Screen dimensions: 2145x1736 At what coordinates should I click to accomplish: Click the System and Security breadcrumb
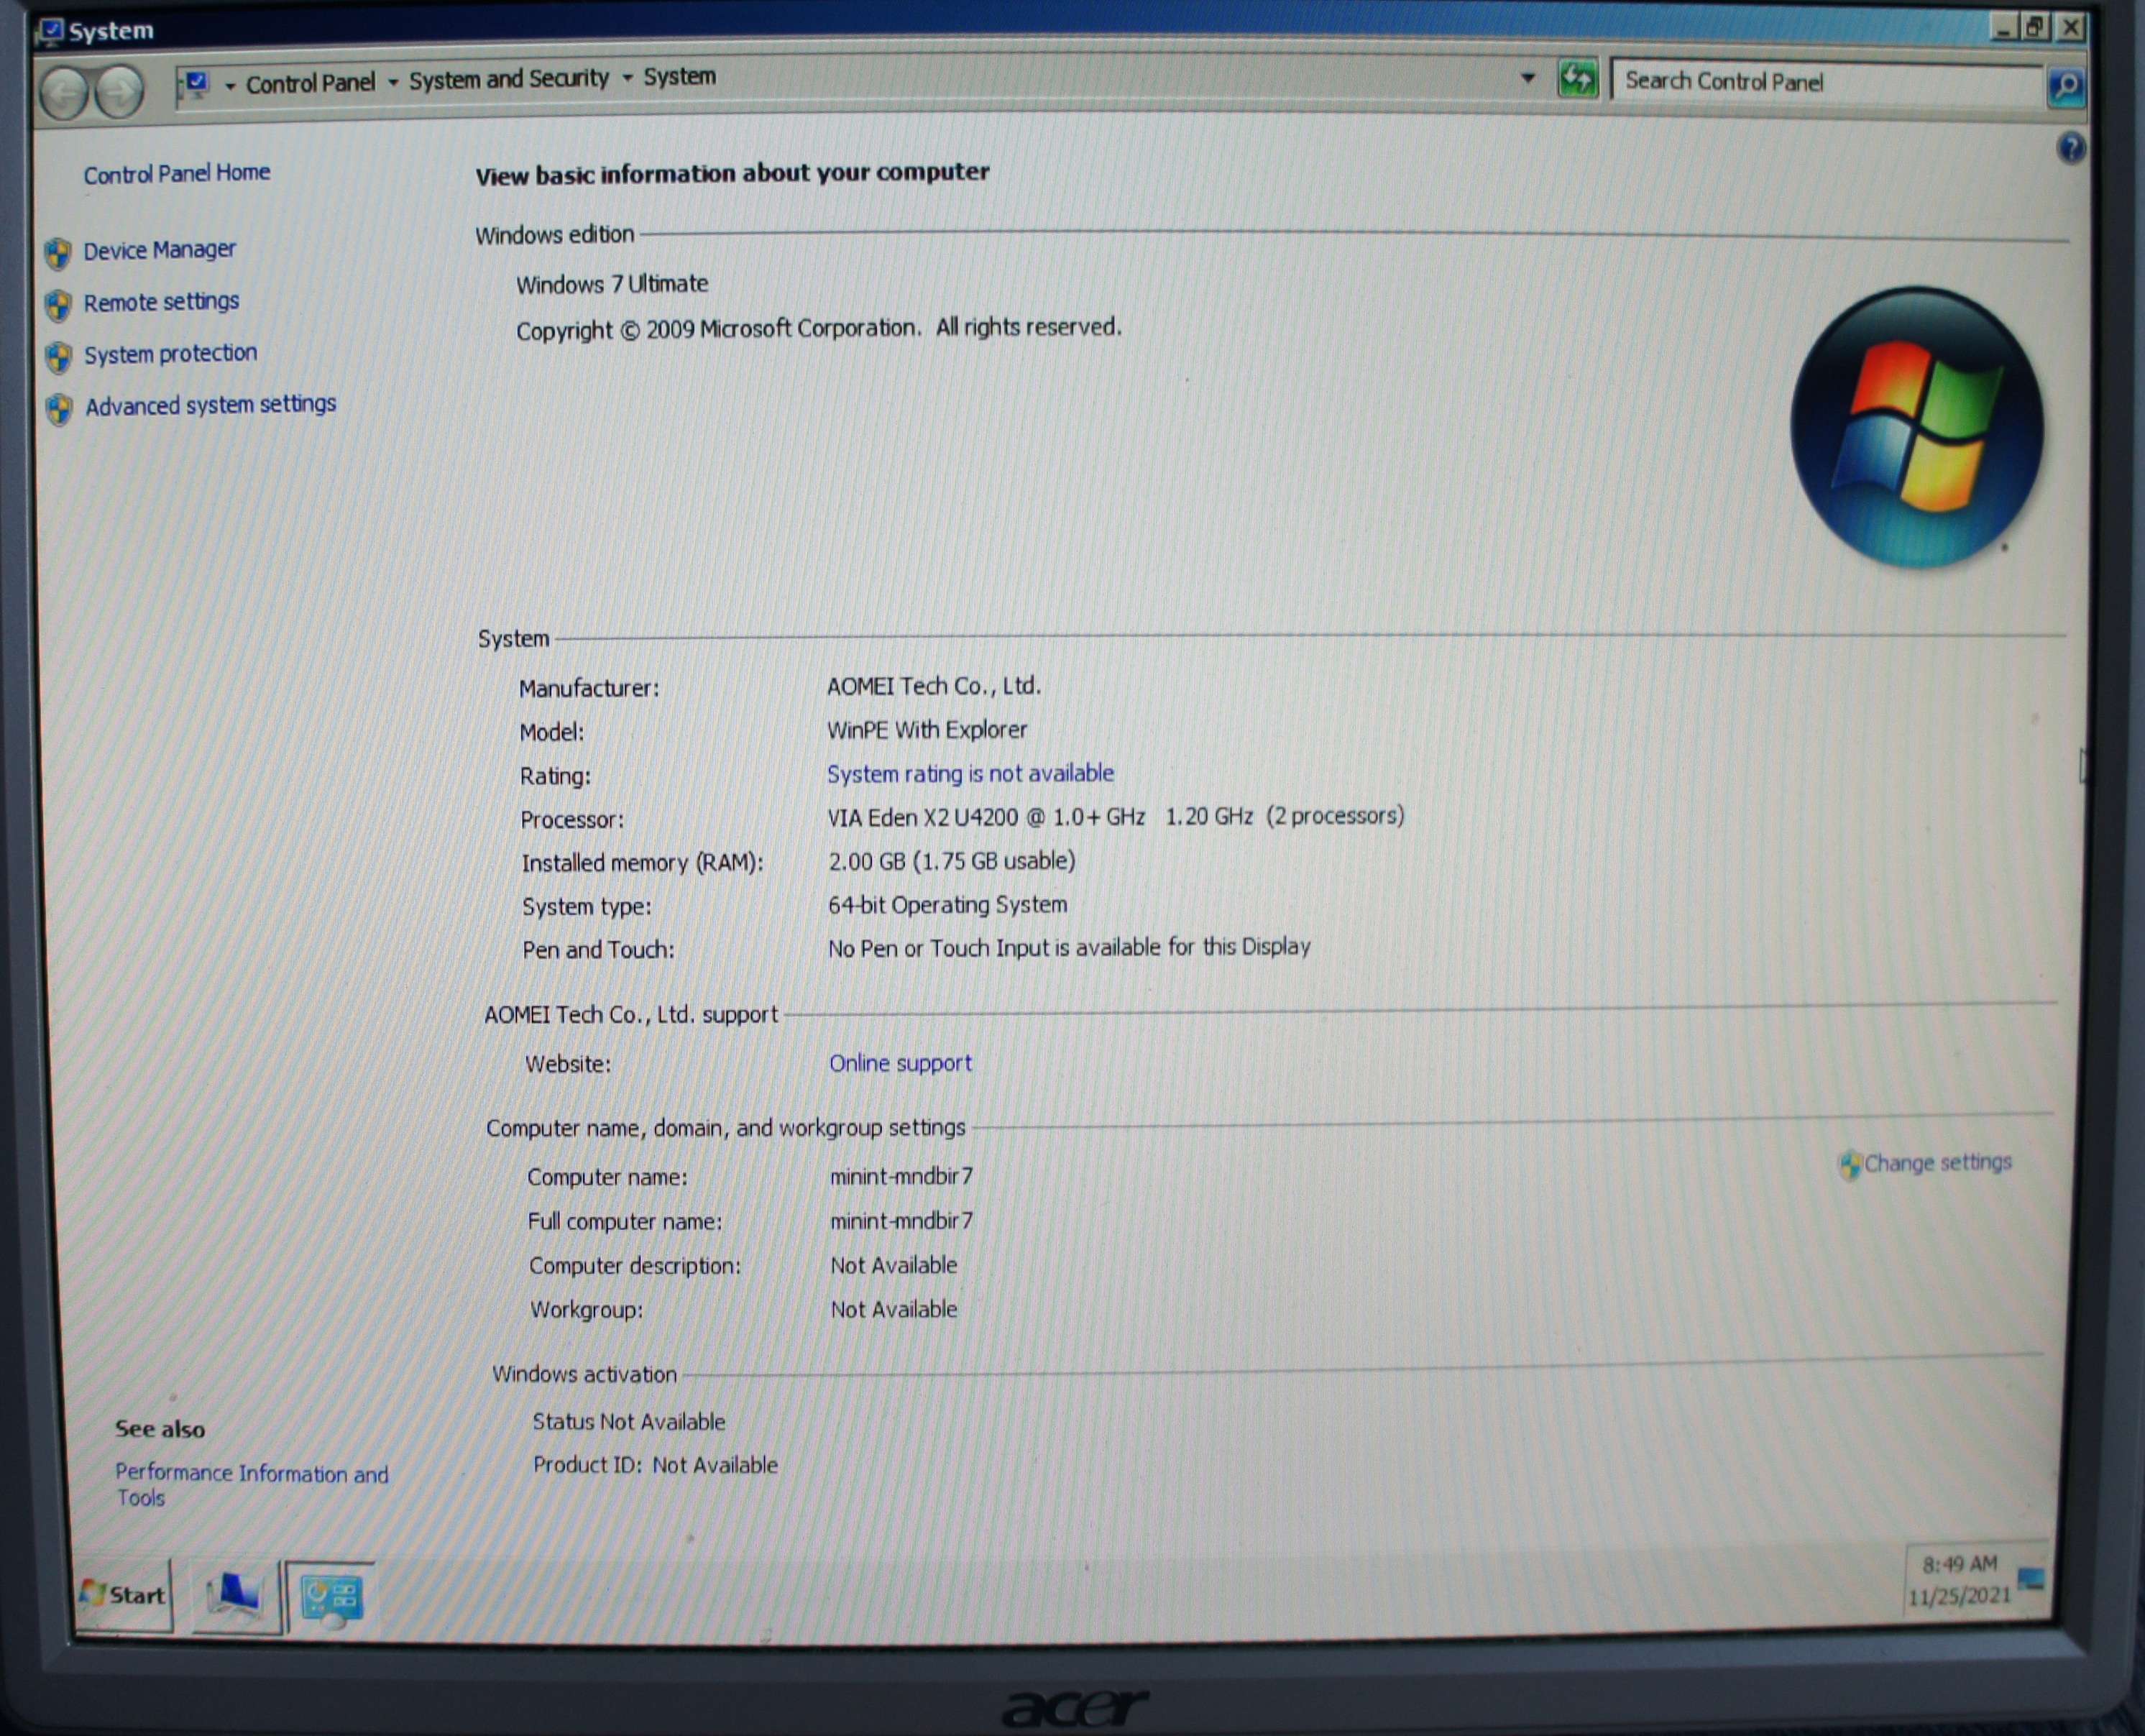pyautogui.click(x=508, y=79)
